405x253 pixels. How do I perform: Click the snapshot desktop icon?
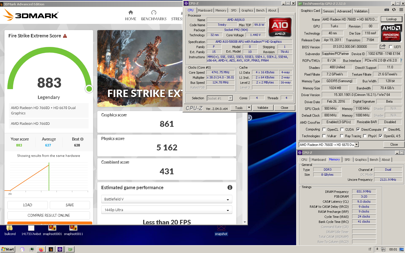click(221, 230)
